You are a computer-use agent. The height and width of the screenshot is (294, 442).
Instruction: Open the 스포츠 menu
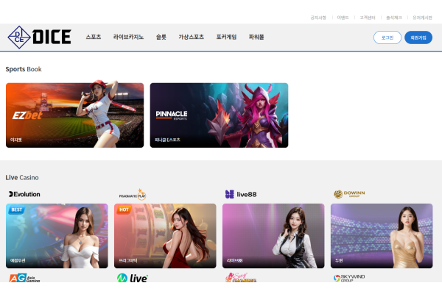point(93,37)
